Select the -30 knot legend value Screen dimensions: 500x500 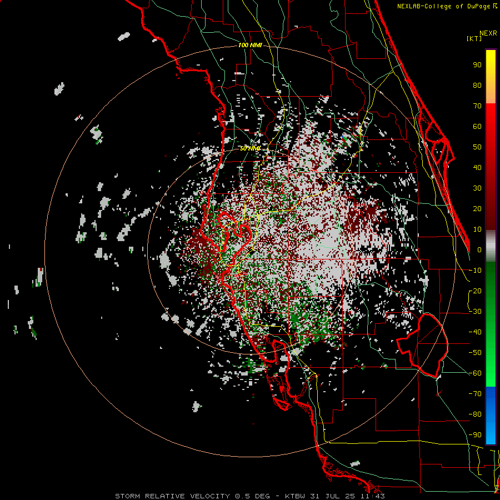pyautogui.click(x=475, y=312)
